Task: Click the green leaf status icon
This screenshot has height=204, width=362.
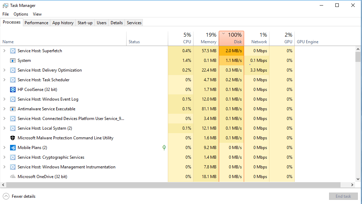Action: point(164,148)
